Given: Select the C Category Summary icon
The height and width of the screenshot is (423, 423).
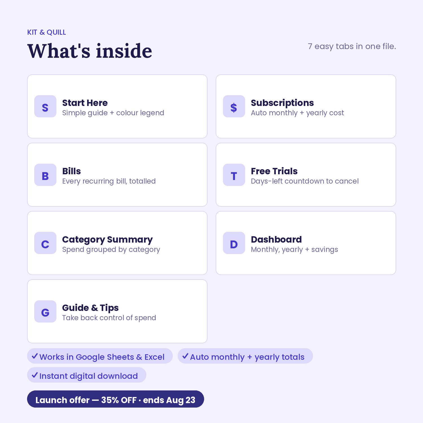Looking at the screenshot, I should [45, 243].
